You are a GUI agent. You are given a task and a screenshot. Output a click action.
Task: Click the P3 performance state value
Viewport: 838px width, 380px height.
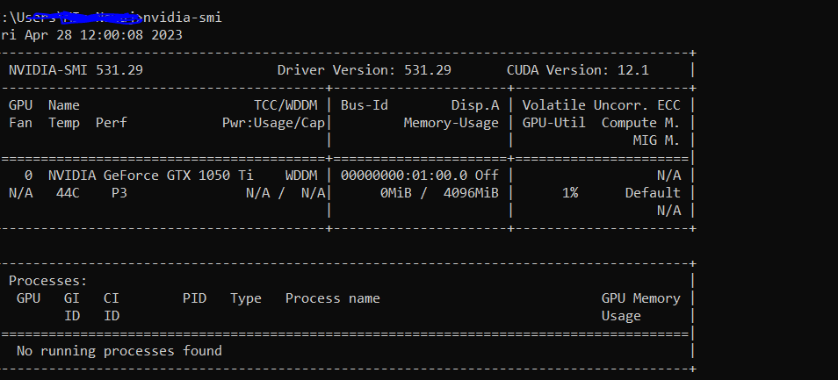tap(119, 193)
